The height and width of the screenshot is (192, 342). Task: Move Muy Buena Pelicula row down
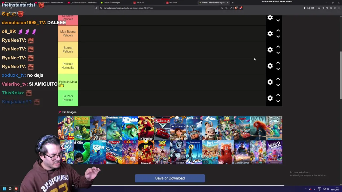[x=278, y=37]
